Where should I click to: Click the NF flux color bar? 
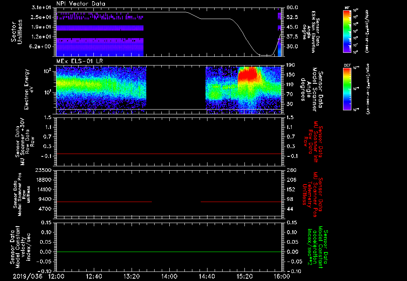coord(347,31)
